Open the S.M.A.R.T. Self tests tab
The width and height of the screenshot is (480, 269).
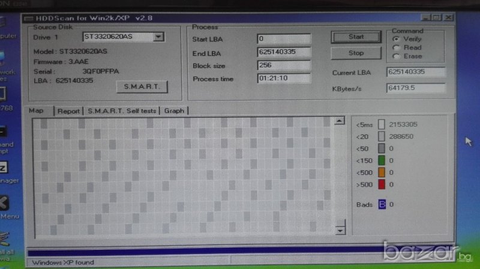(122, 111)
